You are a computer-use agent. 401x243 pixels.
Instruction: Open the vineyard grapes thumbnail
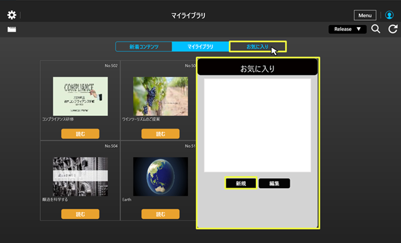tap(161, 96)
